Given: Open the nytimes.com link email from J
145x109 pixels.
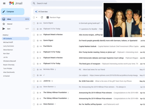Looking at the screenshot, I should (x=88, y=75).
